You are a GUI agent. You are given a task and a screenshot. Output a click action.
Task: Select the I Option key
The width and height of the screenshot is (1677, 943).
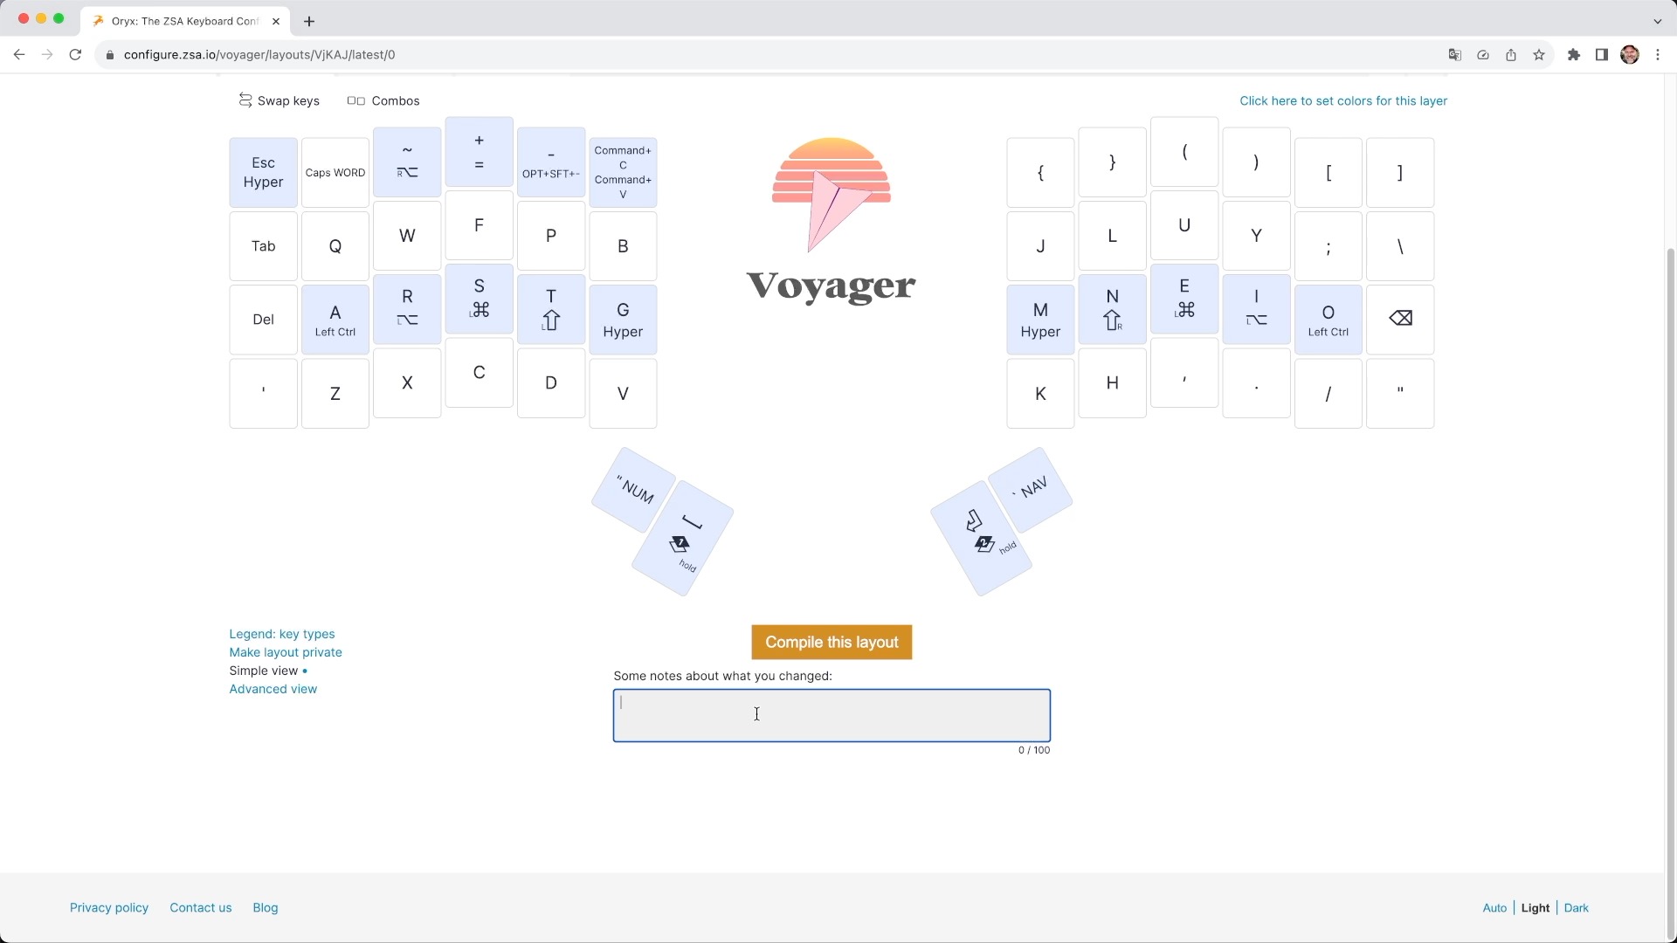pyautogui.click(x=1256, y=309)
